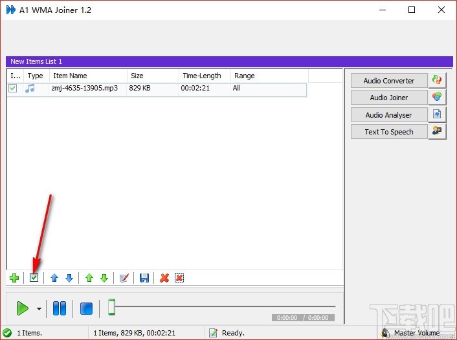Sort by the Size column header
Image resolution: width=457 pixels, height=340 pixels.
click(x=153, y=76)
